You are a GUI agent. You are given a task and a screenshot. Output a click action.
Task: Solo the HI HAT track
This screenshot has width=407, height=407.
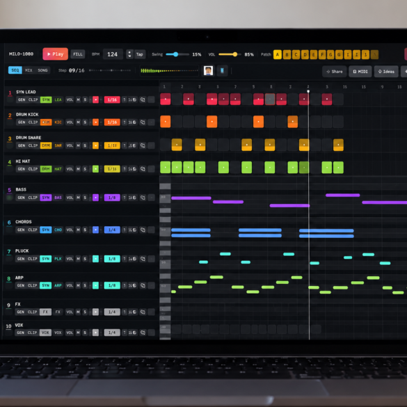tap(85, 169)
